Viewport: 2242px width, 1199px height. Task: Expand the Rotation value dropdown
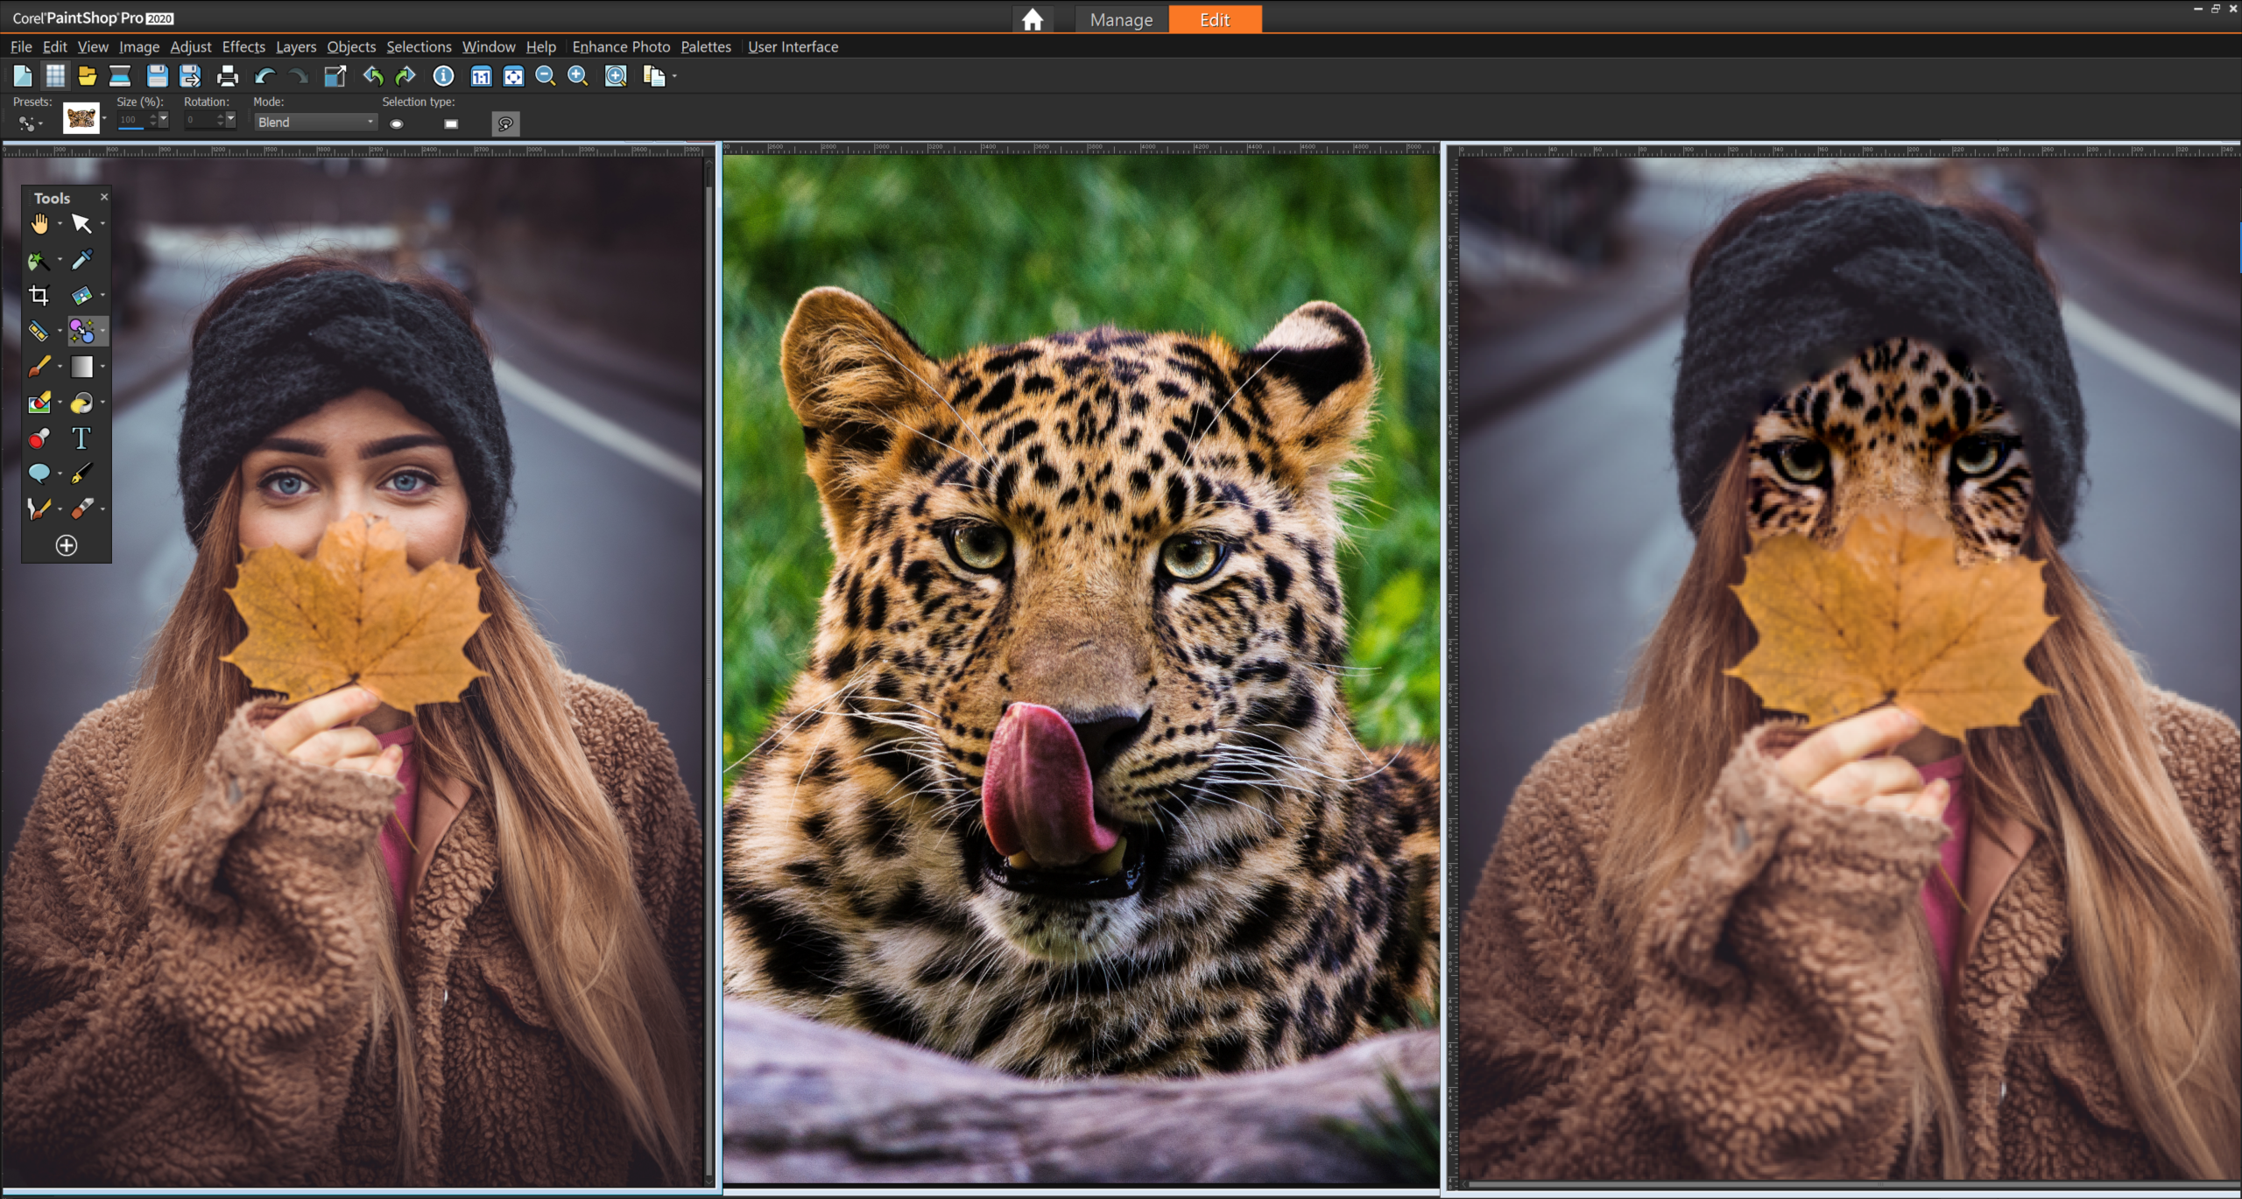click(x=231, y=121)
